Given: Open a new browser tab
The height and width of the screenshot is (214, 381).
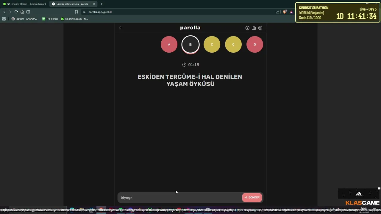Looking at the screenshot, I should pyautogui.click(x=102, y=4).
